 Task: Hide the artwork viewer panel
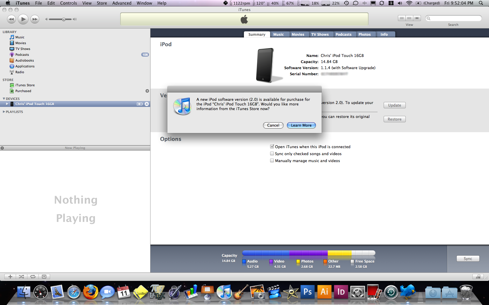tap(44, 277)
